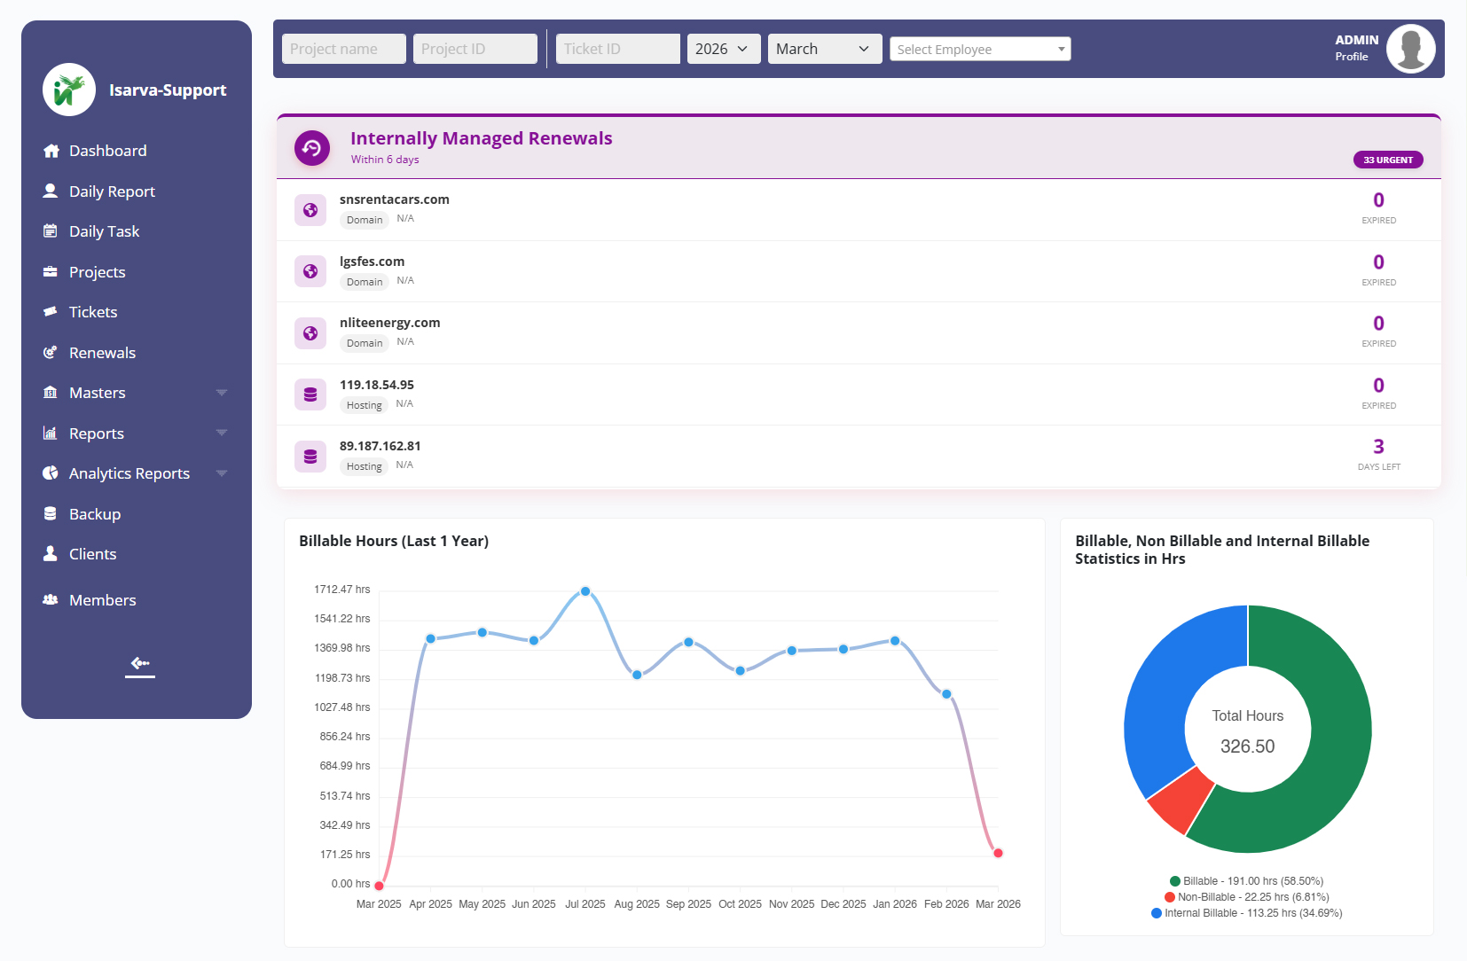Expand the Reports submenu arrow
This screenshot has height=961, width=1467.
point(222,434)
